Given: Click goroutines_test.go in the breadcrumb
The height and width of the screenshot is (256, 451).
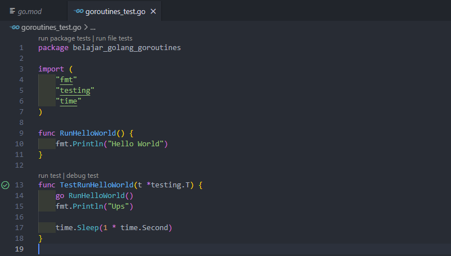Looking at the screenshot, I should (51, 28).
